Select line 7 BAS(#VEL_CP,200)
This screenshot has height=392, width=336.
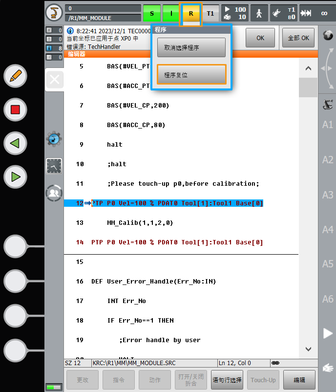[x=138, y=106]
